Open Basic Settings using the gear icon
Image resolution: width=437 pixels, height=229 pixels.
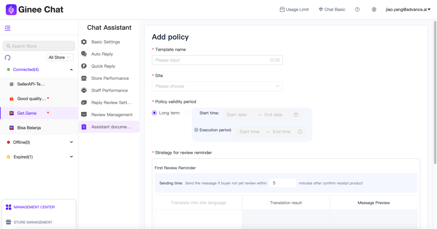(84, 42)
